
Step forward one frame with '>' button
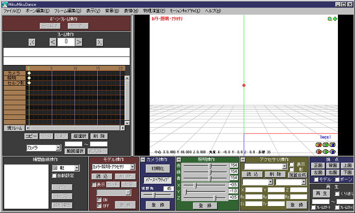tap(79, 42)
